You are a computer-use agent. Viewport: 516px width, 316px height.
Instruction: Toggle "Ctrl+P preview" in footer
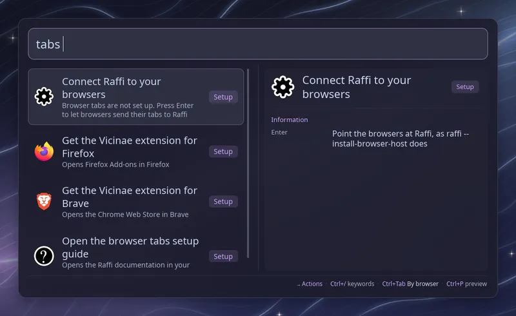466,284
